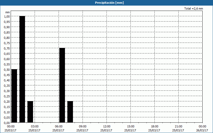This screenshot has height=133, width=213.
Task: Click the 0,95 y-axis label
Action: click(7, 22)
